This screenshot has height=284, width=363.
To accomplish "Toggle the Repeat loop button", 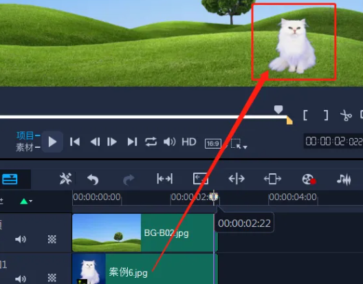I will click(151, 142).
